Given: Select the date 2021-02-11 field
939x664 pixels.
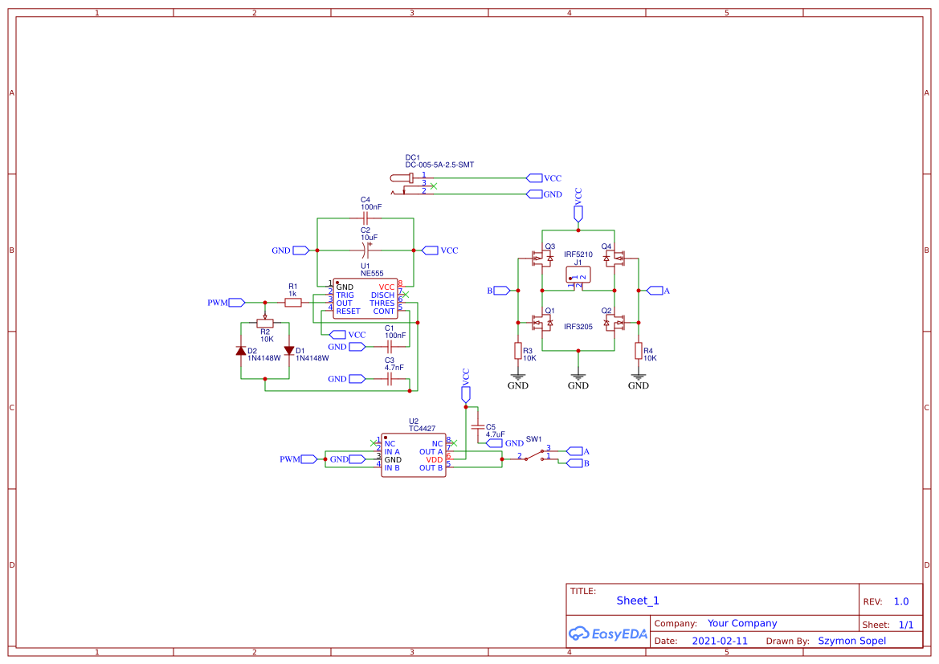Looking at the screenshot, I should [720, 641].
